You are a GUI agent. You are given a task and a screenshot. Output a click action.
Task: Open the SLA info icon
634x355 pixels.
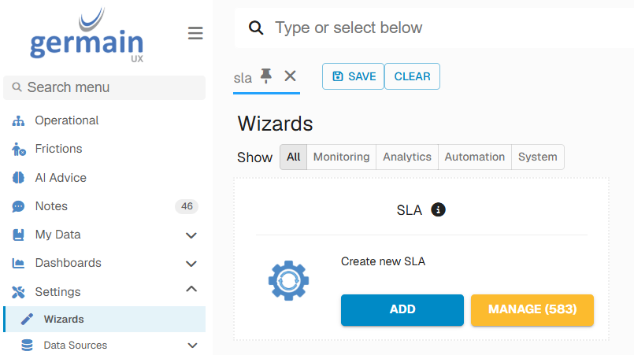coord(438,210)
